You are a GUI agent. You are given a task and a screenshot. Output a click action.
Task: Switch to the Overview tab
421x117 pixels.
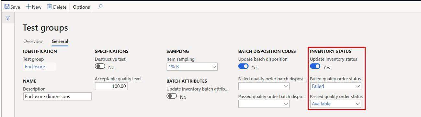click(x=33, y=41)
